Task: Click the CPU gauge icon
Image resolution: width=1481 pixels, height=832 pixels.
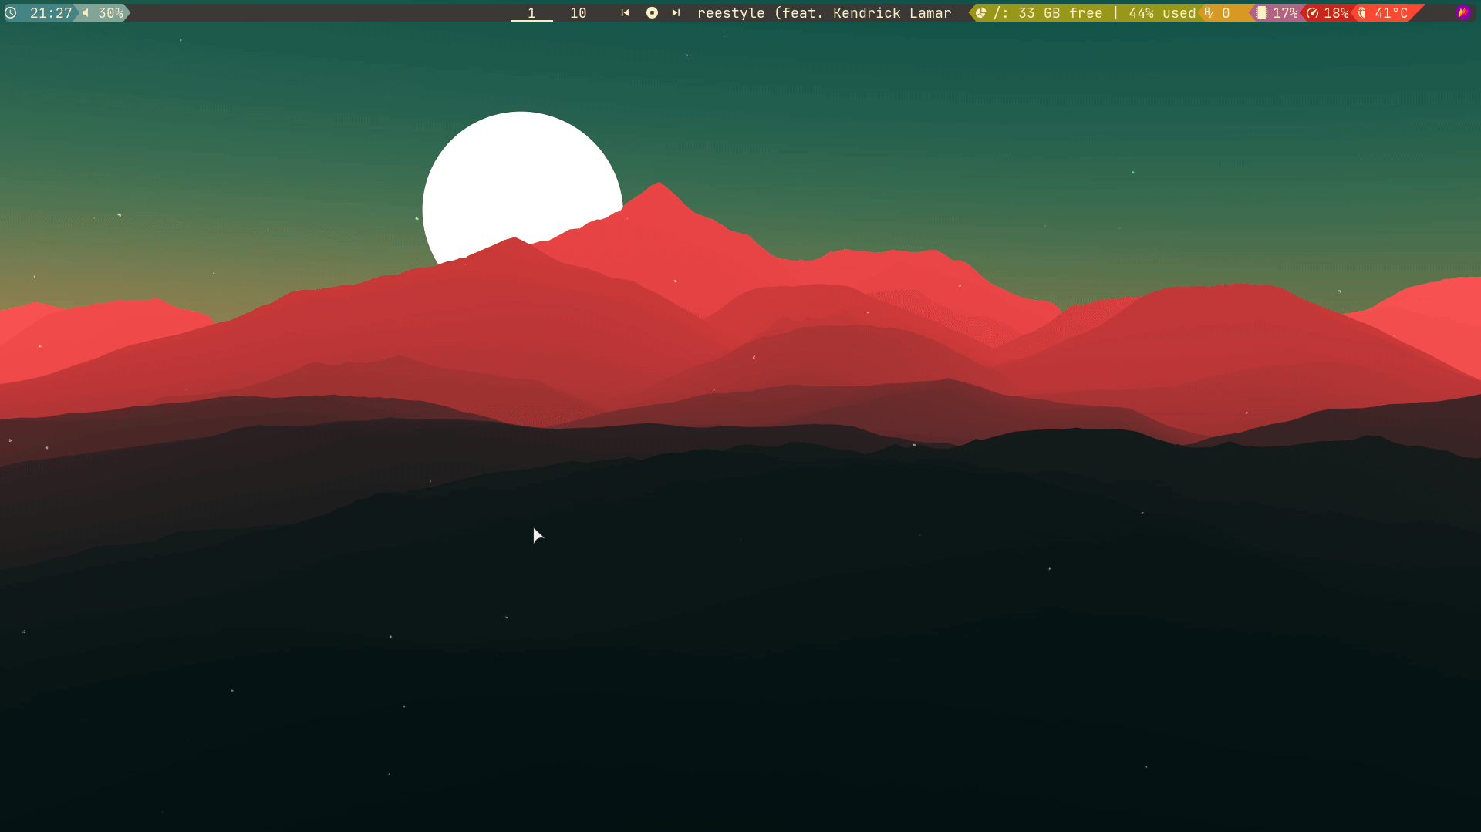Action: coord(1312,13)
